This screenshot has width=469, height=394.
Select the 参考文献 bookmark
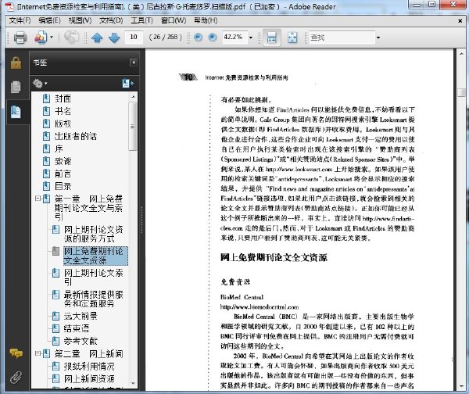click(81, 341)
